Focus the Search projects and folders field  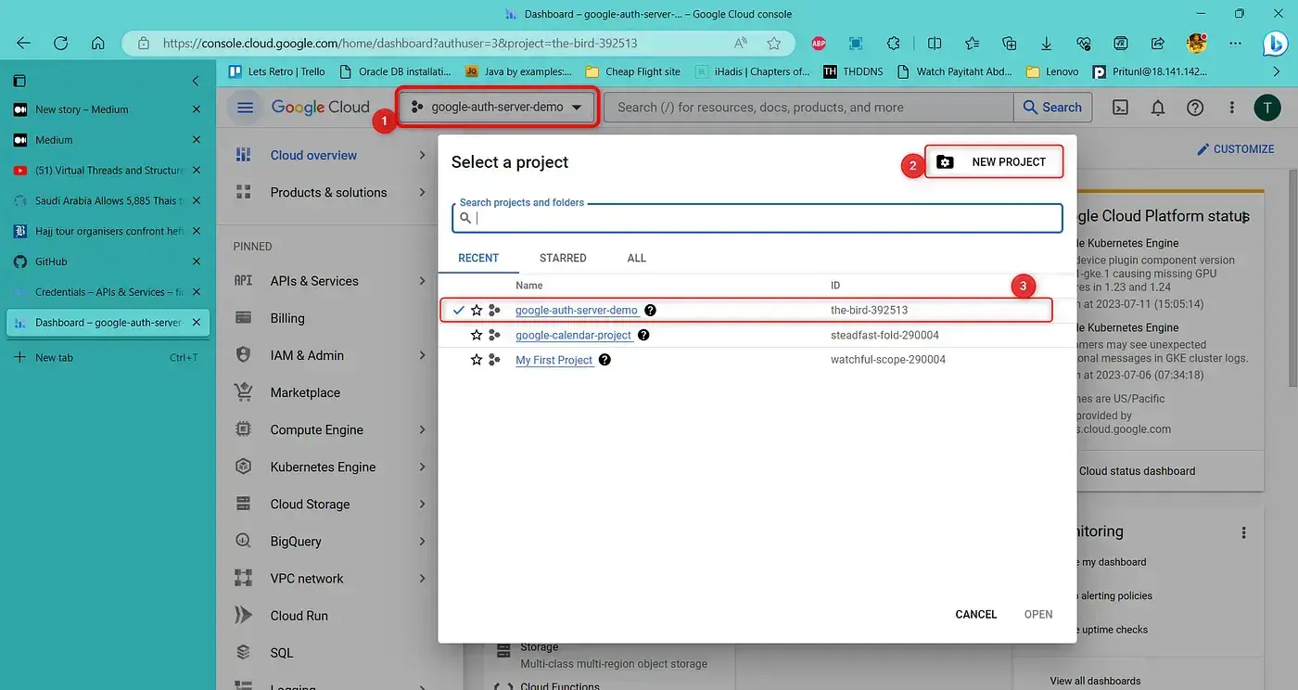(757, 218)
